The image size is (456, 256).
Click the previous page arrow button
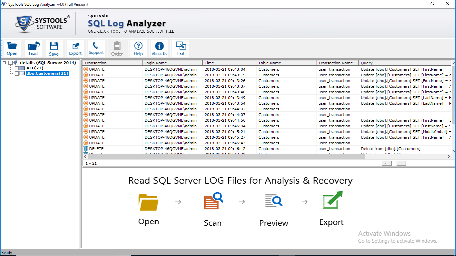pyautogui.click(x=386, y=163)
